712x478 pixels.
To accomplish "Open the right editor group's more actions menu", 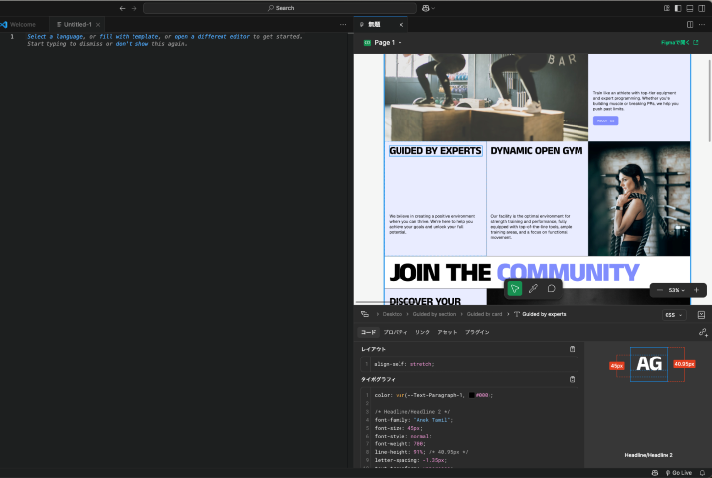I will coord(702,25).
